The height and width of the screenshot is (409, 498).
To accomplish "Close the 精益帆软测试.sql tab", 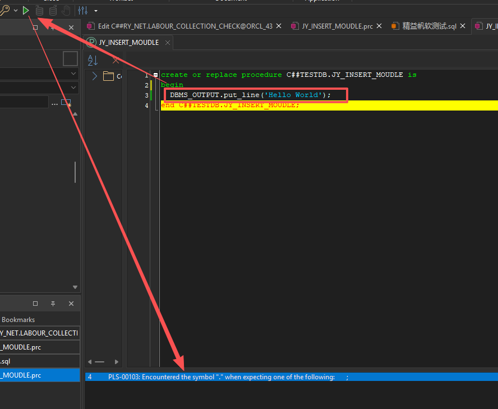I will click(463, 26).
